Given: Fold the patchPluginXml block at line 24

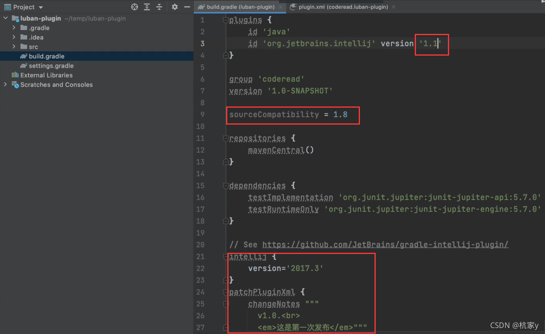Looking at the screenshot, I should tap(226, 292).
